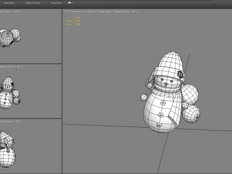Open the ribbon options dropdown beside Populate

(70, 3)
